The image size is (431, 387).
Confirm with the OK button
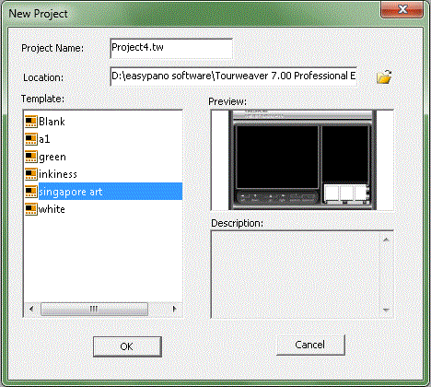[x=127, y=346]
